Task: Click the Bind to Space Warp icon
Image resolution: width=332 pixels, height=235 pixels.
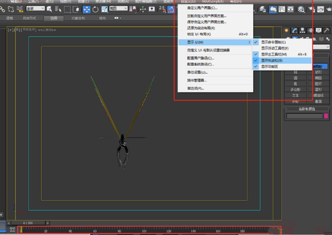Action: click(x=20, y=9)
